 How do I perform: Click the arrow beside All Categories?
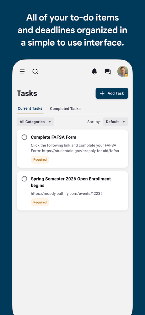(x=50, y=122)
